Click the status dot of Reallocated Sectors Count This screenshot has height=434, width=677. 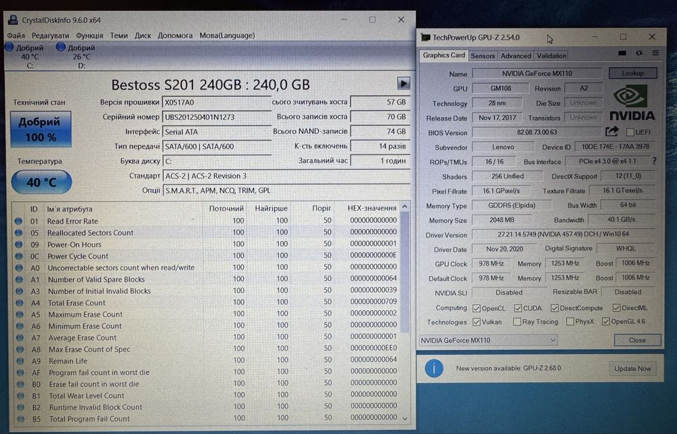(x=18, y=233)
